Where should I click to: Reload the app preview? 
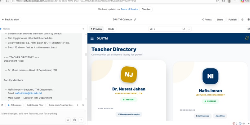(x=184, y=29)
